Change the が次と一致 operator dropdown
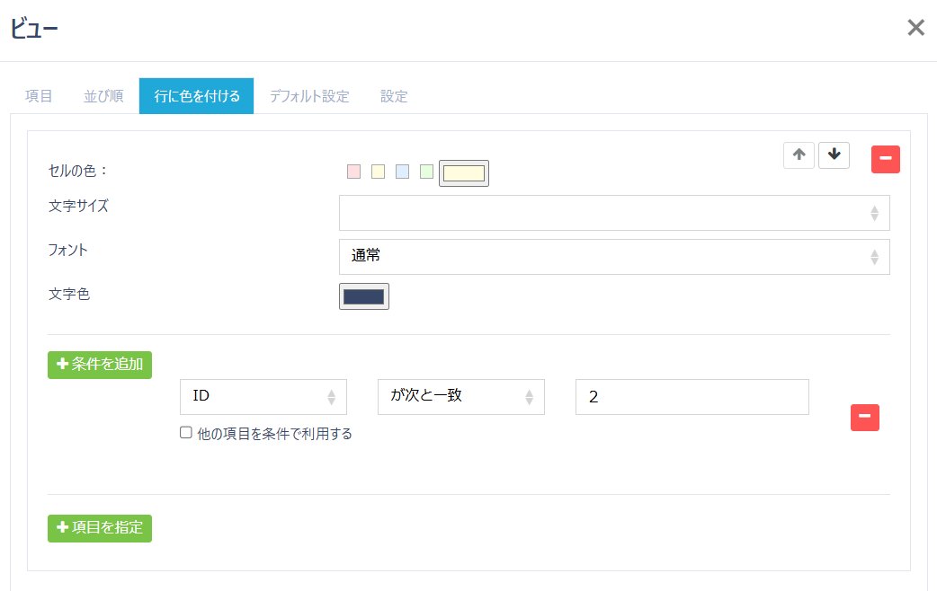Viewport: 937px width, 591px height. [460, 396]
